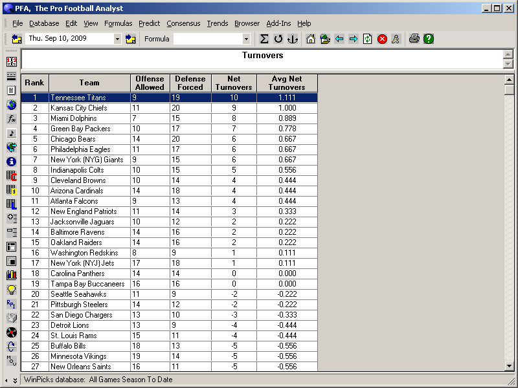Image resolution: width=518 pixels, height=388 pixels.
Task: Click the table with red C icon
Action: [11, 175]
